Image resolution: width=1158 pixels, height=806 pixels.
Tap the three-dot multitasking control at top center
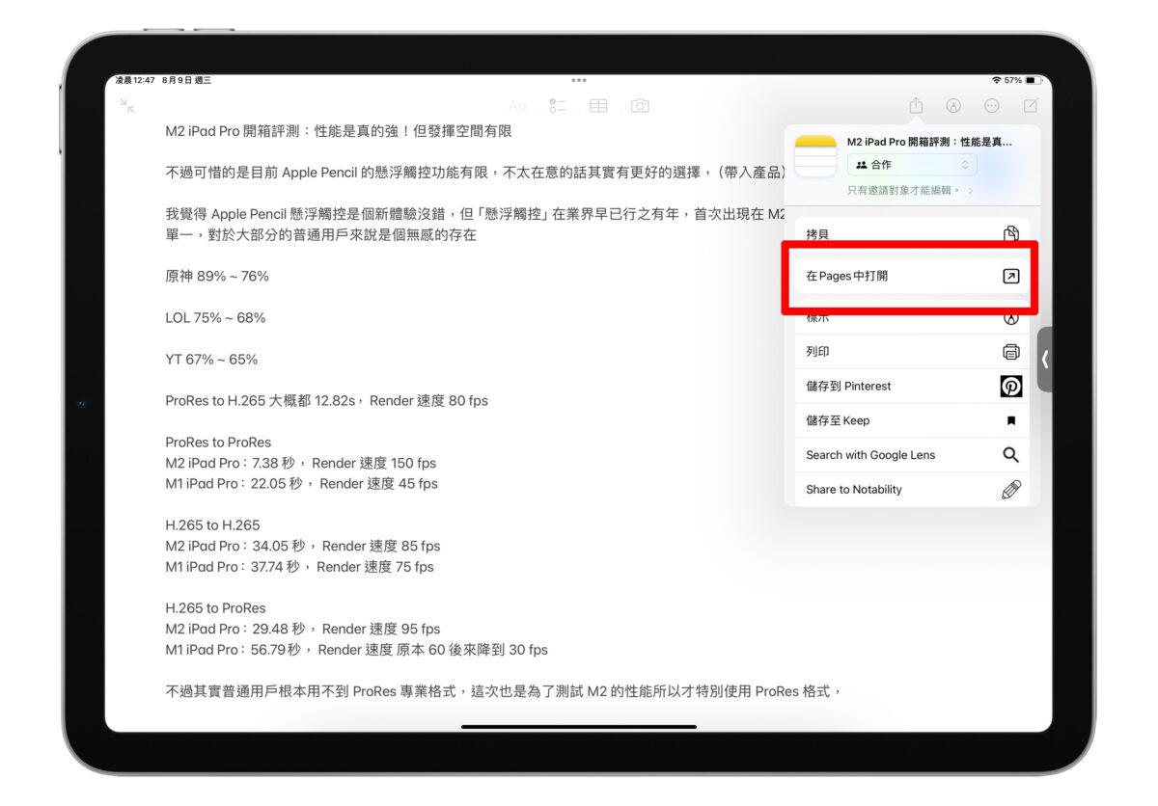pos(579,80)
